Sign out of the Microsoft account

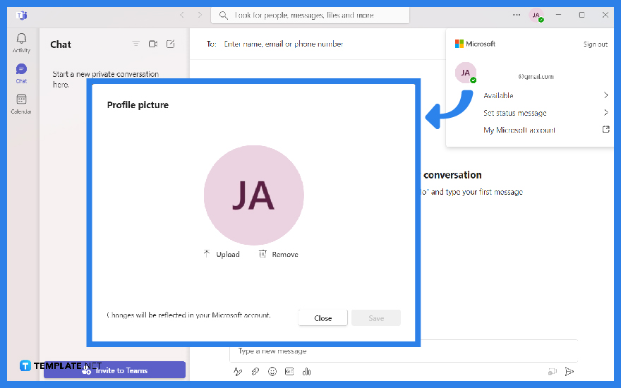[x=596, y=44]
